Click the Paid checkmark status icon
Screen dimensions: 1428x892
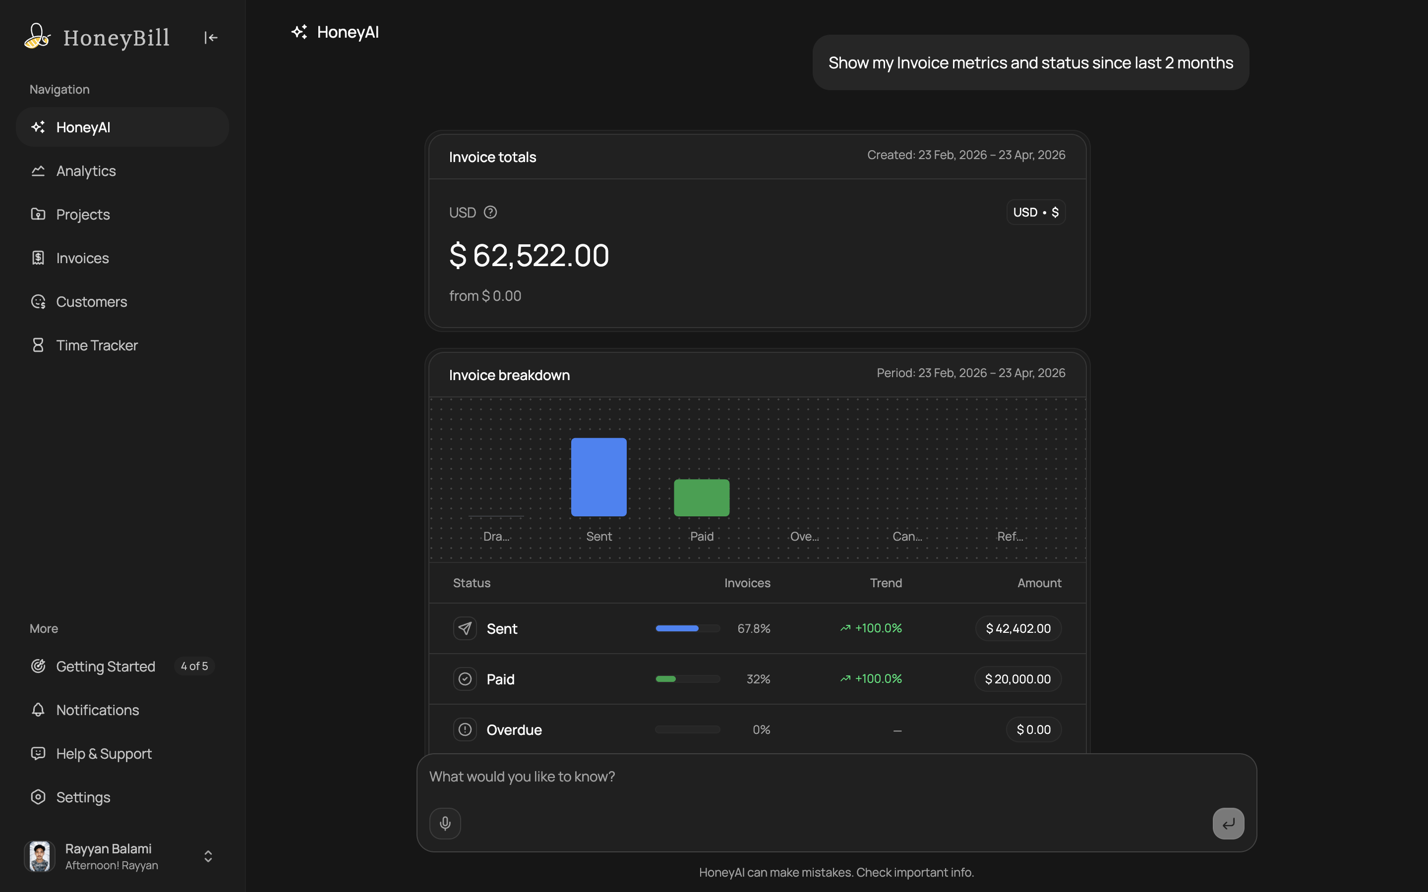tap(465, 679)
